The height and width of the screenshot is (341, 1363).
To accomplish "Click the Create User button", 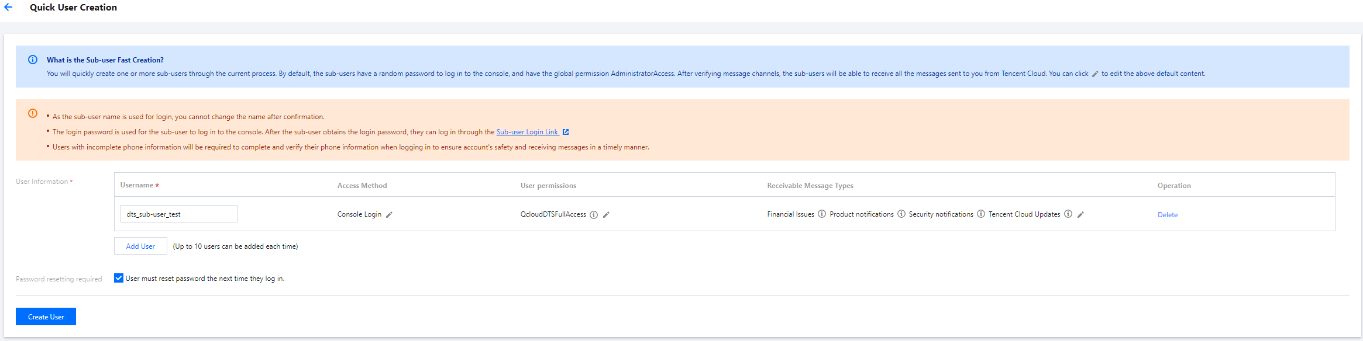I will point(46,316).
